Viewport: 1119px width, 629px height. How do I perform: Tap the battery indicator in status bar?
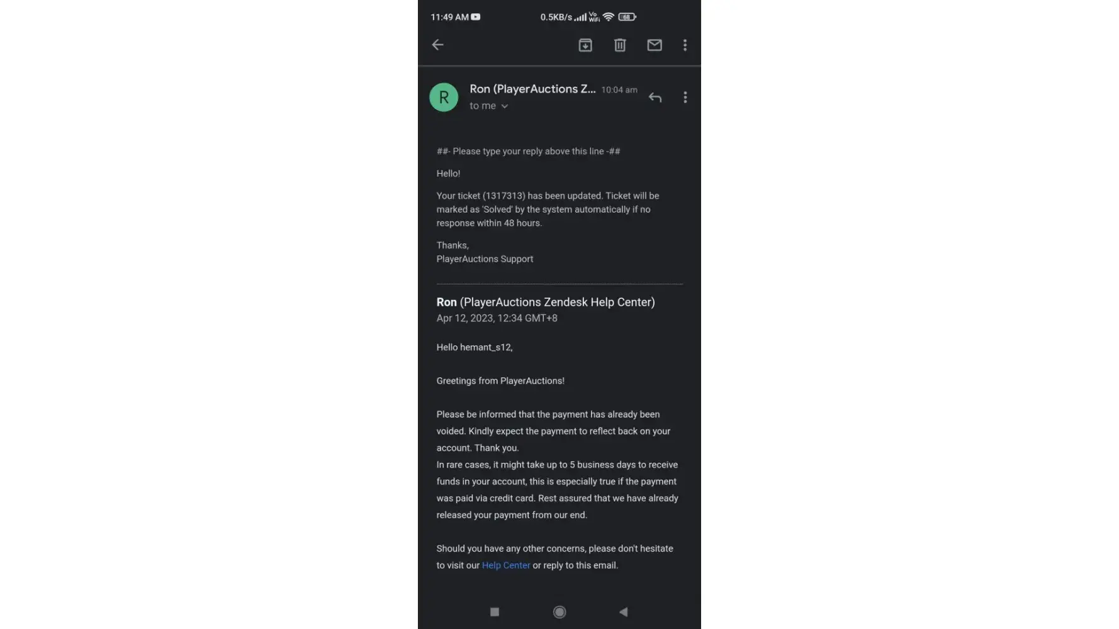click(627, 17)
